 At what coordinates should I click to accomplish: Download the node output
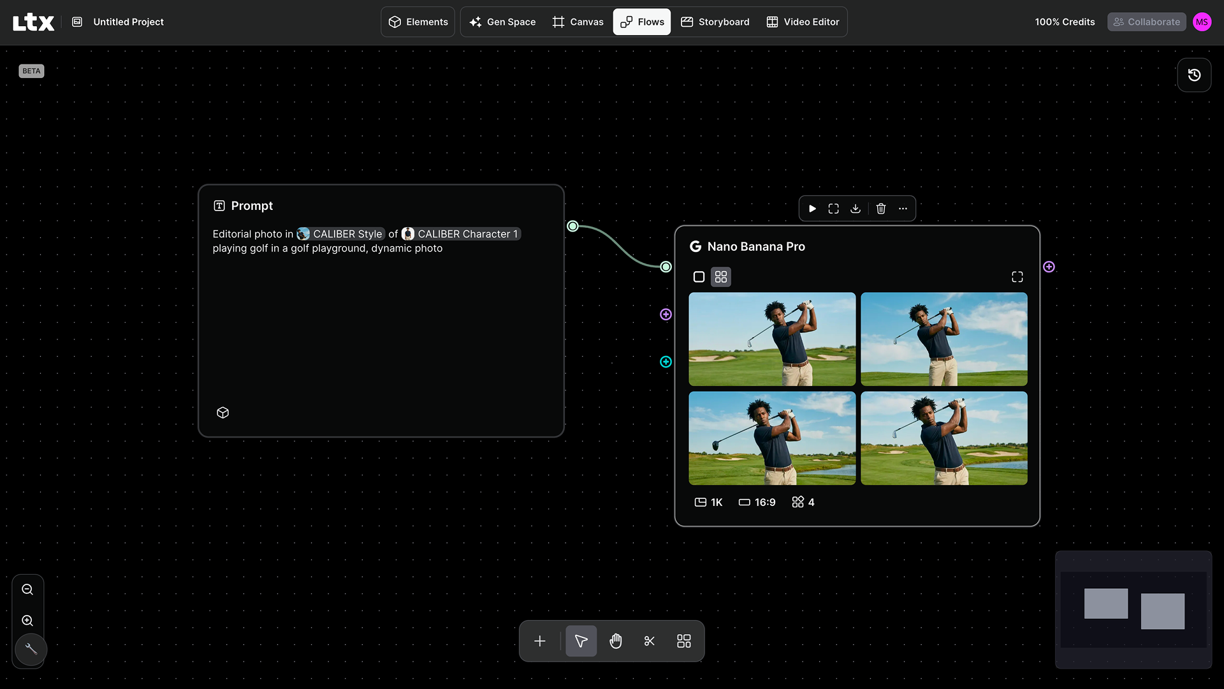(x=856, y=209)
